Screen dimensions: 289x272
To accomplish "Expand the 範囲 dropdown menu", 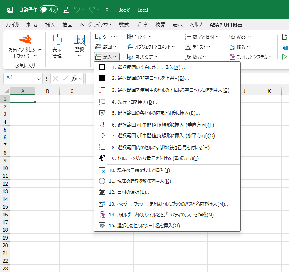I will [106, 47].
